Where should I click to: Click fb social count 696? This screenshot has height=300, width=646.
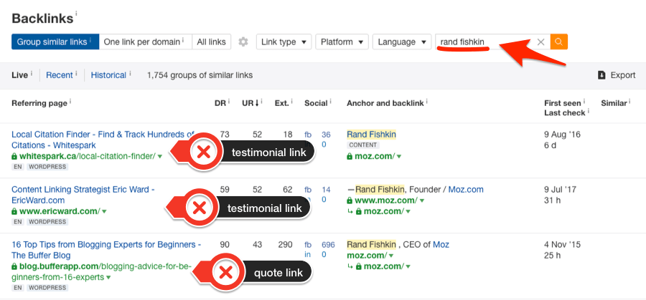[x=328, y=245]
